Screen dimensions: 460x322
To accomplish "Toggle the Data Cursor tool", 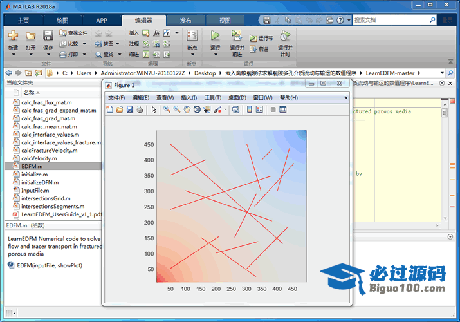I will [207, 109].
